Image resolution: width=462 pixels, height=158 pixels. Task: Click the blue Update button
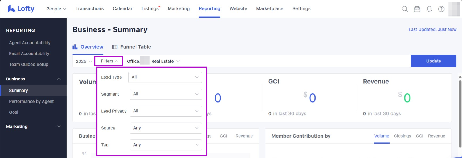tap(433, 61)
